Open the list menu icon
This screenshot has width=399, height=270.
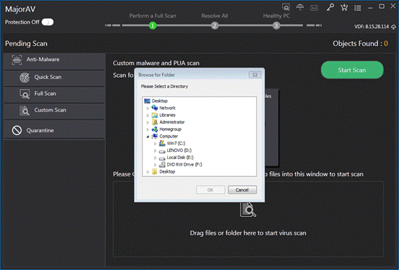[357, 8]
